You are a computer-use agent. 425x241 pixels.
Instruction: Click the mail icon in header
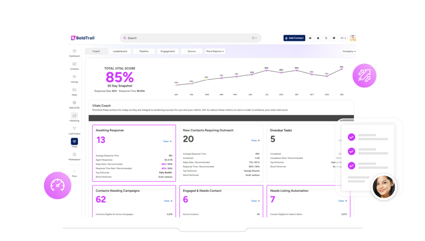311,38
